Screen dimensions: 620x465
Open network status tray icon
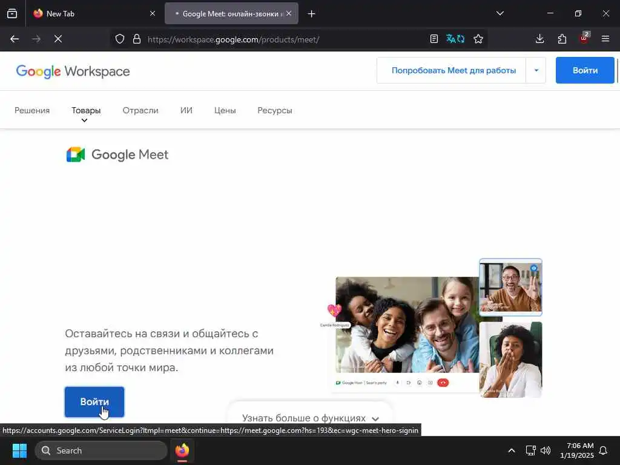pyautogui.click(x=530, y=450)
